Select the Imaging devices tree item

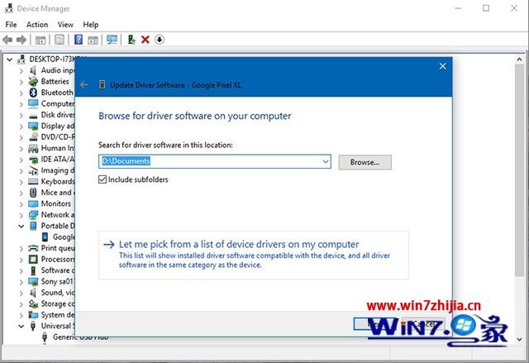click(x=57, y=170)
